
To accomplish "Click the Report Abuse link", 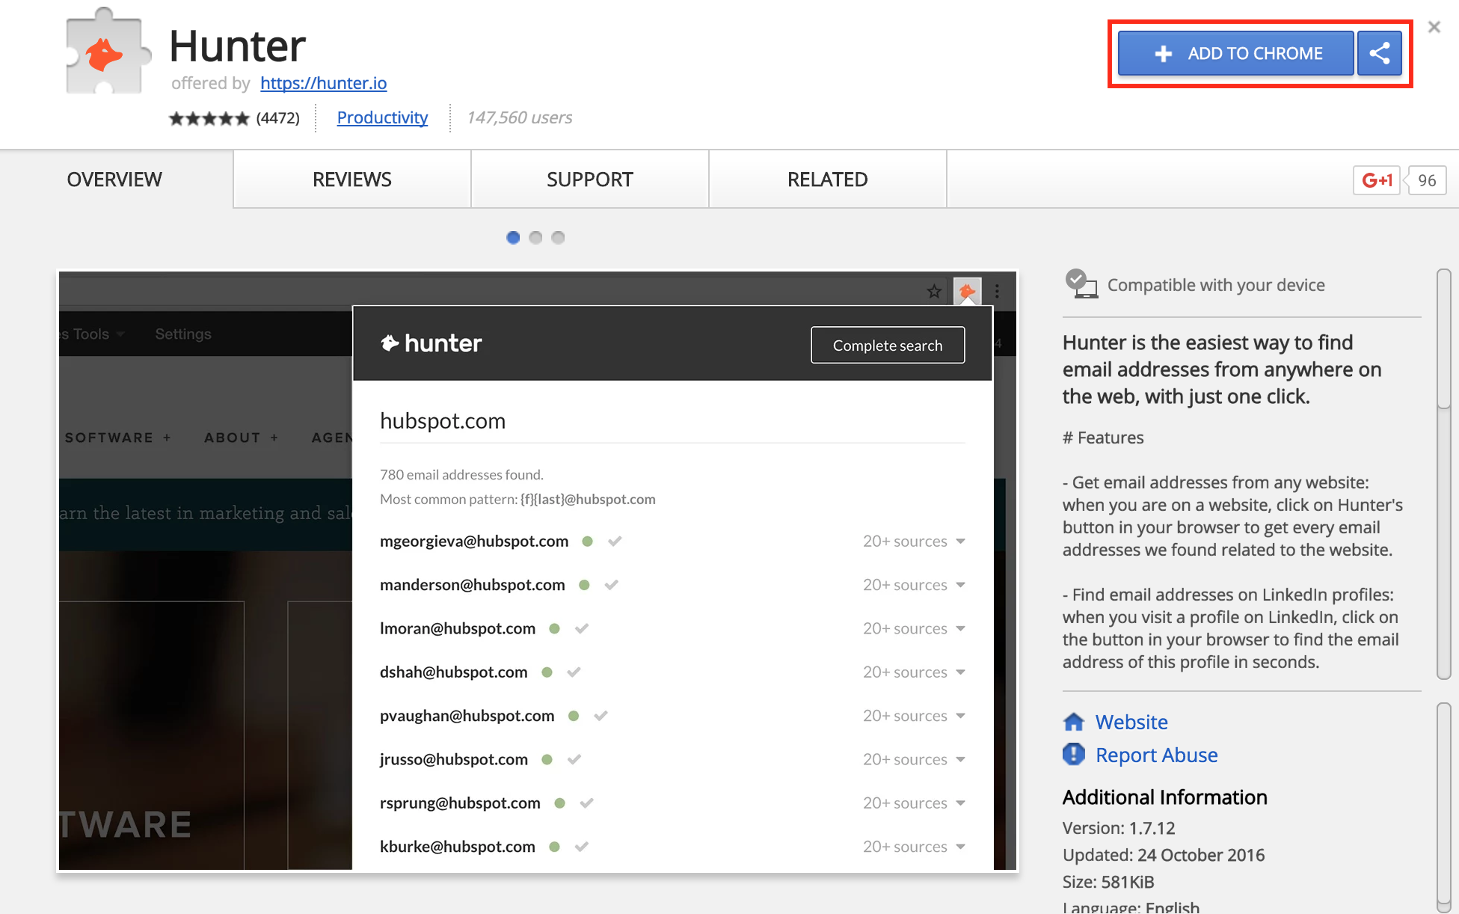I will click(1156, 755).
